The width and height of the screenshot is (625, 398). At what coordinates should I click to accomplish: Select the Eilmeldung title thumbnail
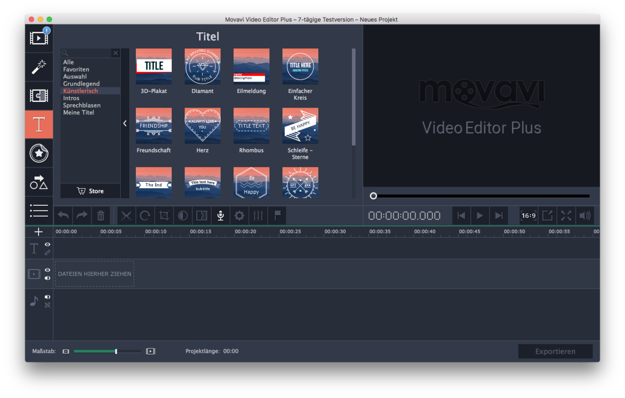click(251, 66)
